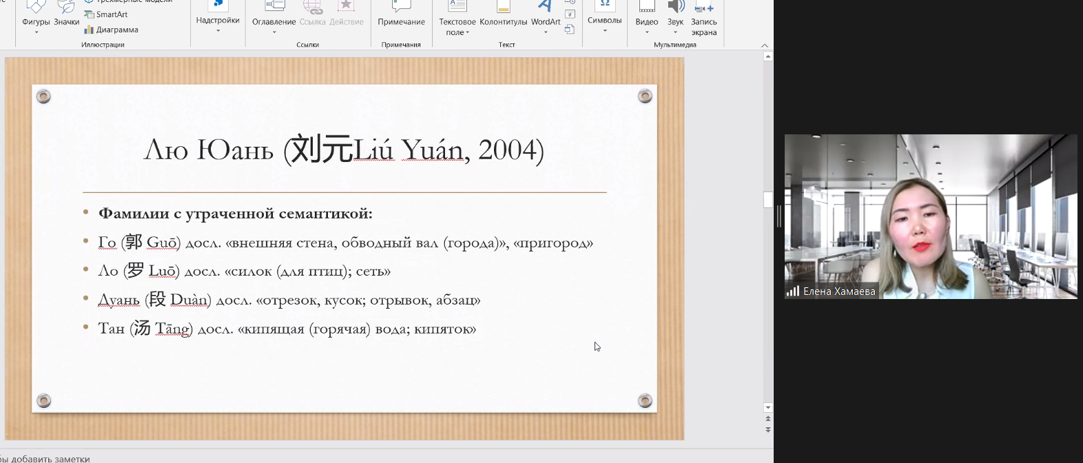Insert a SmartArt graphic
Image resolution: width=1083 pixels, height=463 pixels.
pyautogui.click(x=106, y=14)
